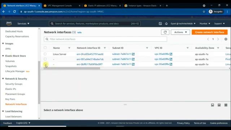Viewport: 231px width, 130px height.
Task: Click search magnifier in filter box
Action: pyautogui.click(x=47, y=39)
